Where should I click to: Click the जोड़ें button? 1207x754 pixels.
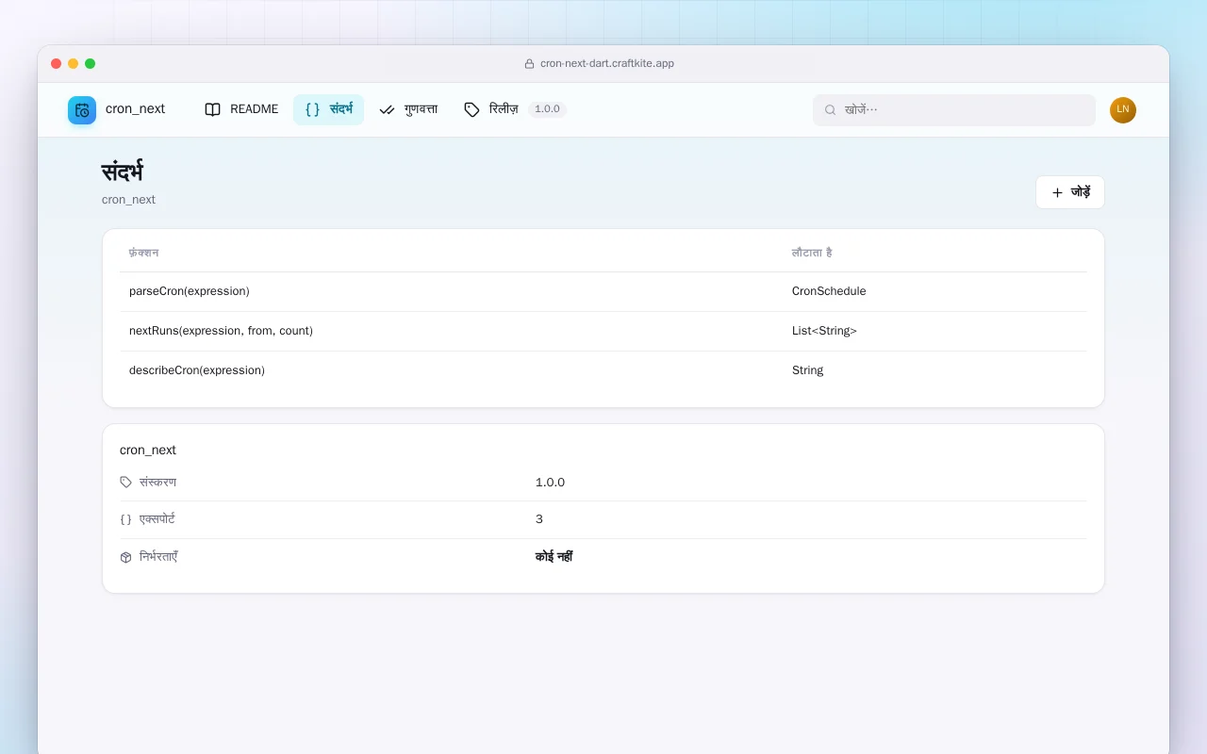click(1070, 192)
